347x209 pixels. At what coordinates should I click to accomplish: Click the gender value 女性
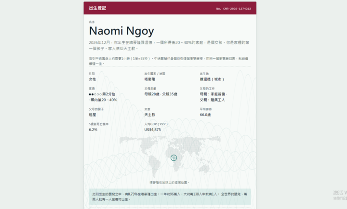click(x=93, y=79)
